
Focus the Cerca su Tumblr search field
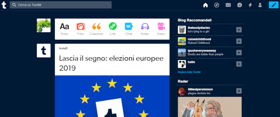[x=61, y=5]
